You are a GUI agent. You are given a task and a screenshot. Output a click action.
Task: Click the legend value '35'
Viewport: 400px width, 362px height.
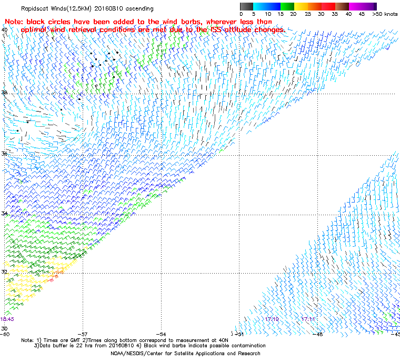click(335, 14)
